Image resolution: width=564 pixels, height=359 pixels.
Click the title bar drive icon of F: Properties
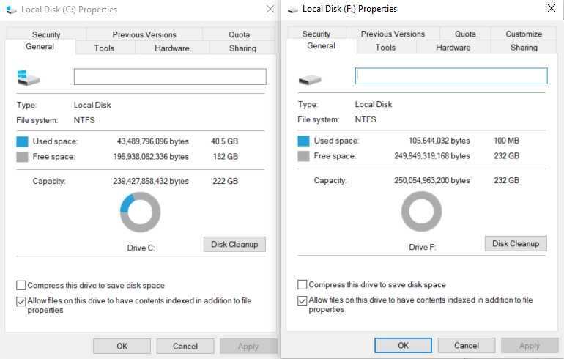[x=293, y=10]
